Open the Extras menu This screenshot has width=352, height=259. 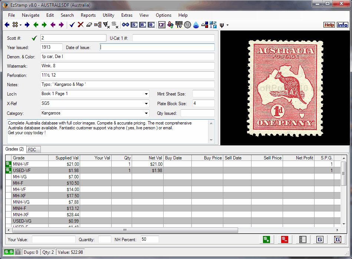[x=127, y=15]
